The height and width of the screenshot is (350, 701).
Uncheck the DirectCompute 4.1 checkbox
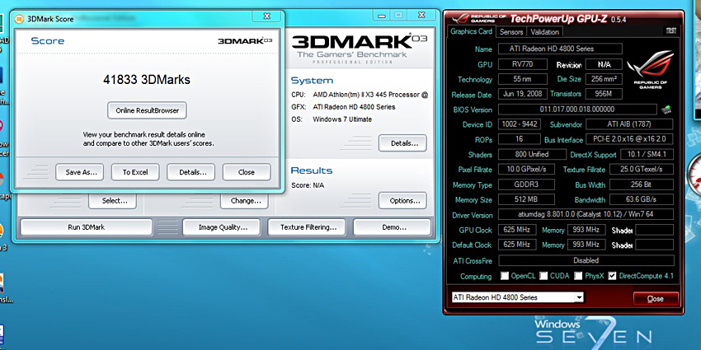click(x=613, y=276)
